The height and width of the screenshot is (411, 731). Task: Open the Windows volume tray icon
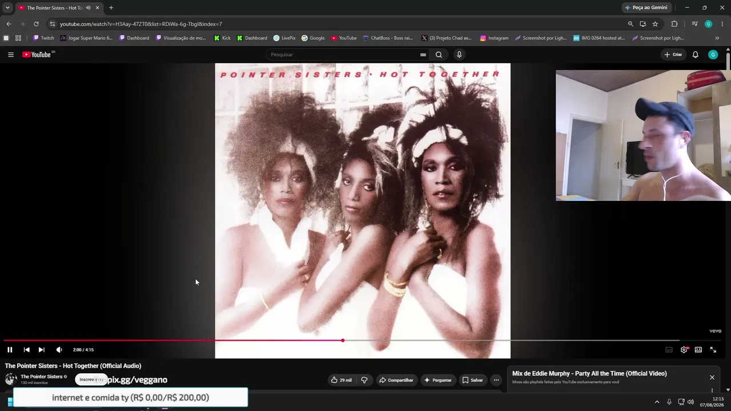click(x=690, y=402)
